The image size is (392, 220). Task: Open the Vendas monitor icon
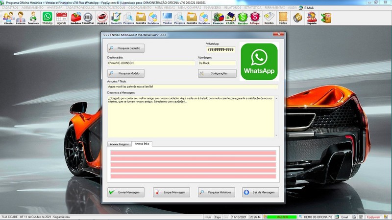click(x=167, y=18)
